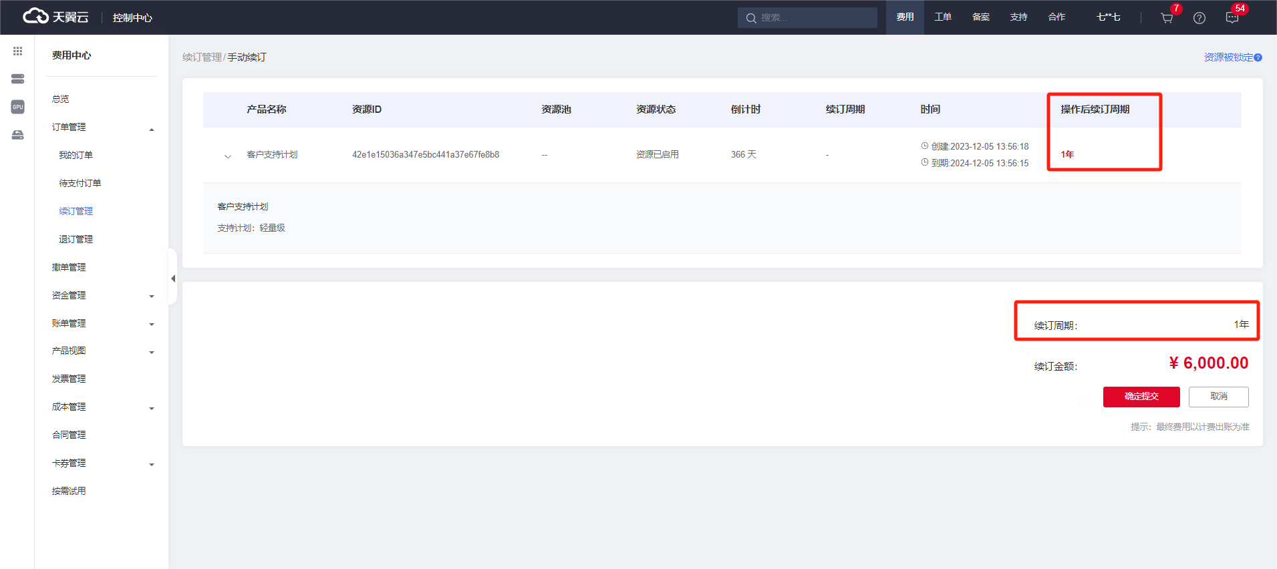
Task: Click the 手动续订 breadcrumb text
Action: coord(247,57)
